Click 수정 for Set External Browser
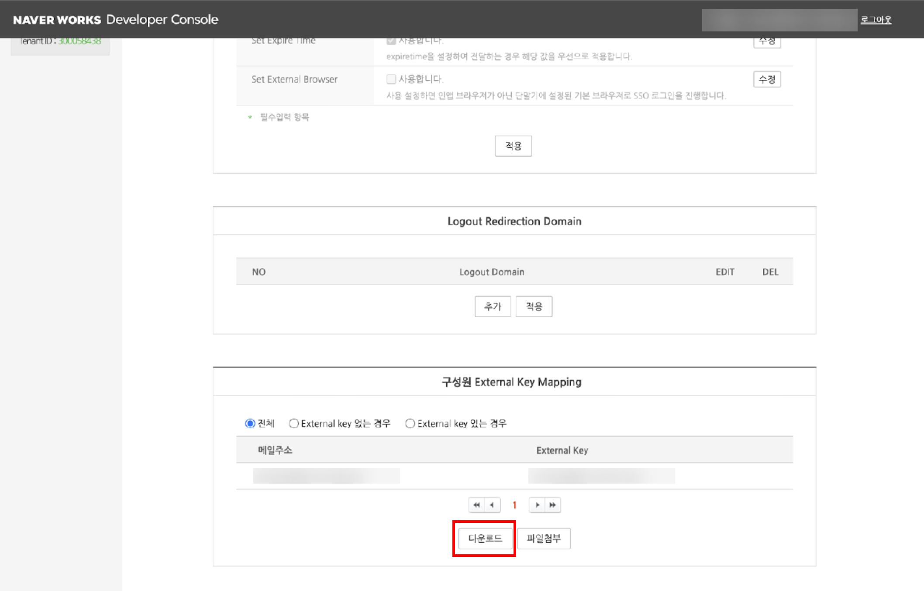The image size is (924, 591). (767, 79)
